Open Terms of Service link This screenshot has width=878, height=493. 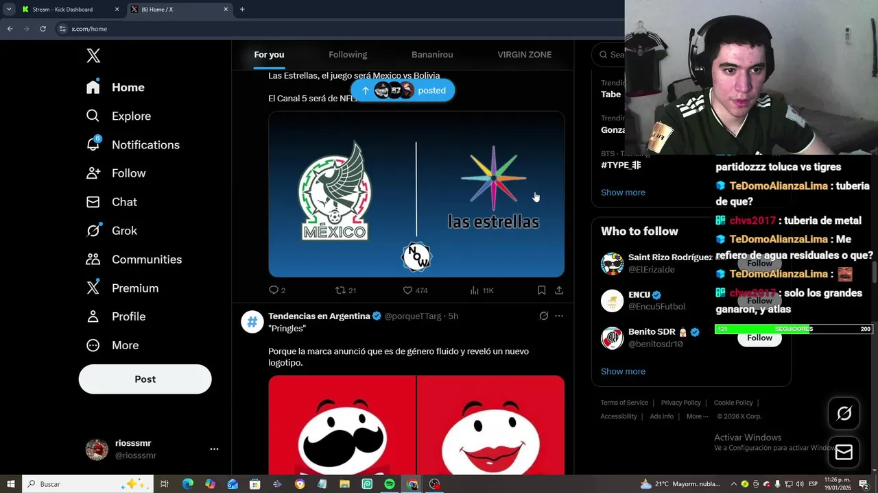click(624, 403)
